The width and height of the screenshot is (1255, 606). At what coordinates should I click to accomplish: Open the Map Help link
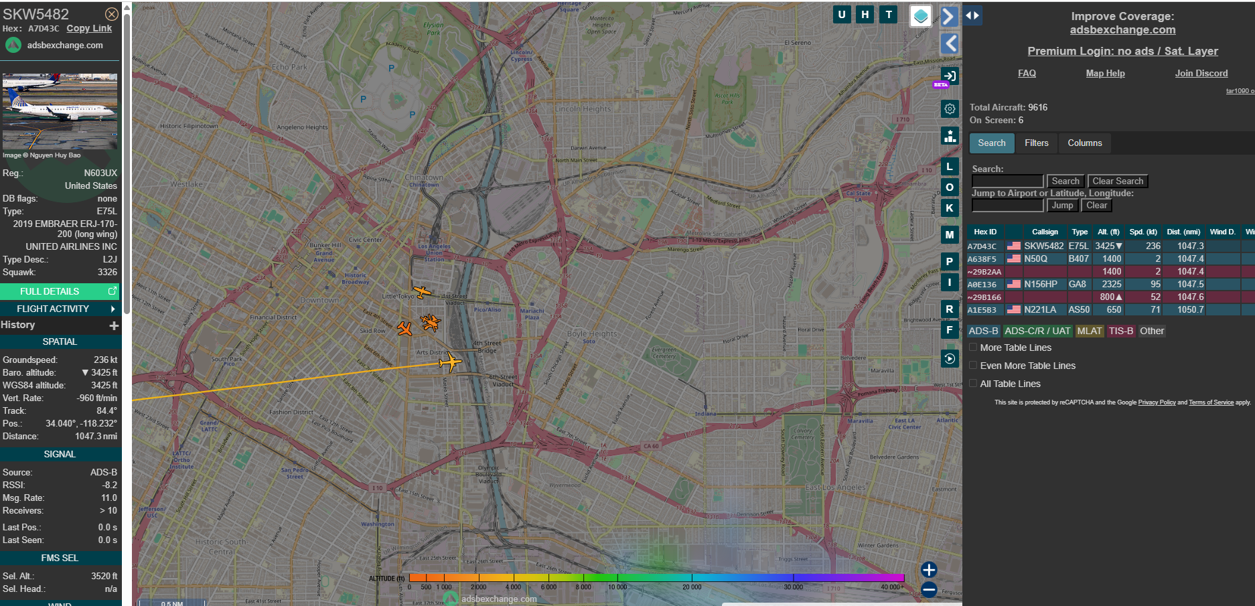click(1105, 73)
